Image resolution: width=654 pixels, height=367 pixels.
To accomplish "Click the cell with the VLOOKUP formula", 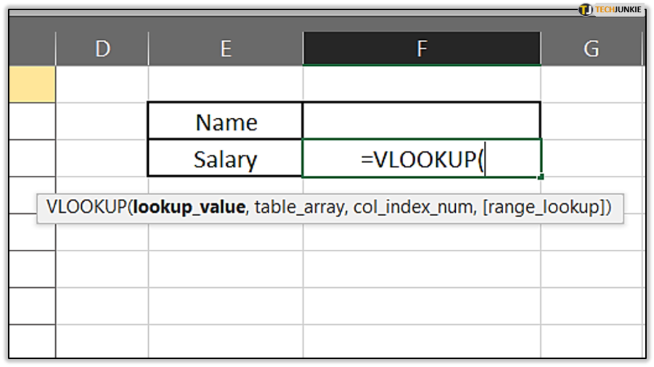I will point(421,159).
